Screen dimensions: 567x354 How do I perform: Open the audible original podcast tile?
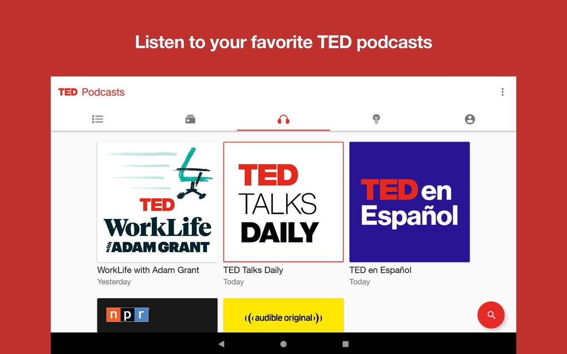tap(283, 315)
